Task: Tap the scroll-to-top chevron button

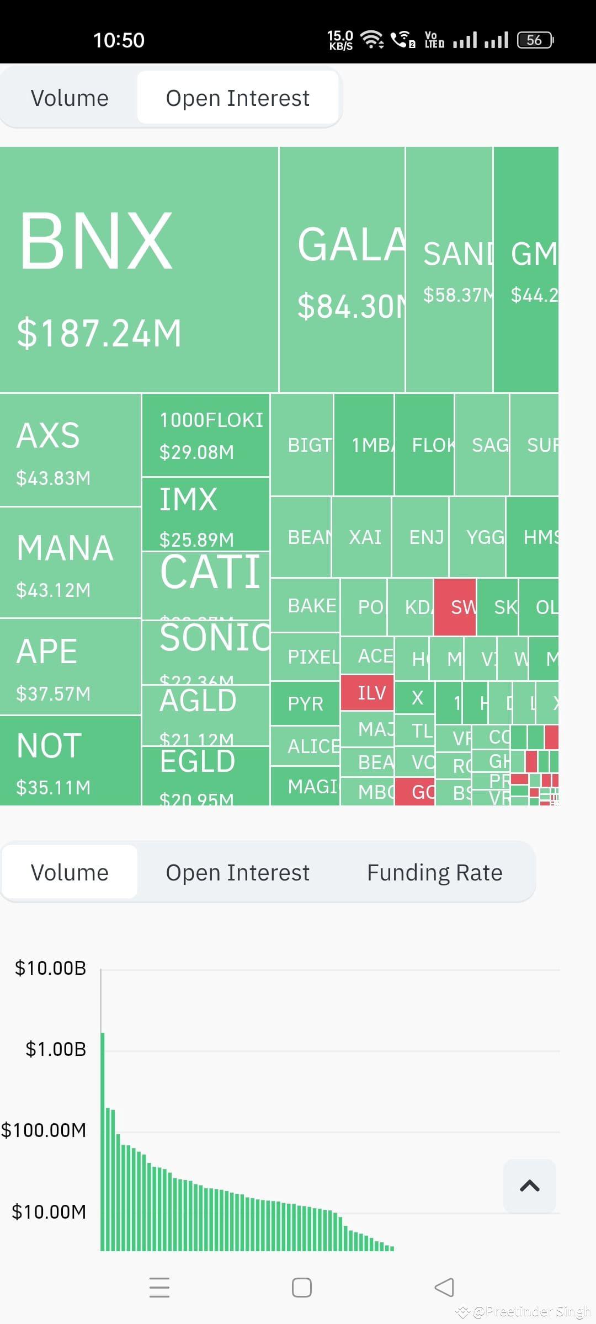Action: pyautogui.click(x=530, y=1186)
